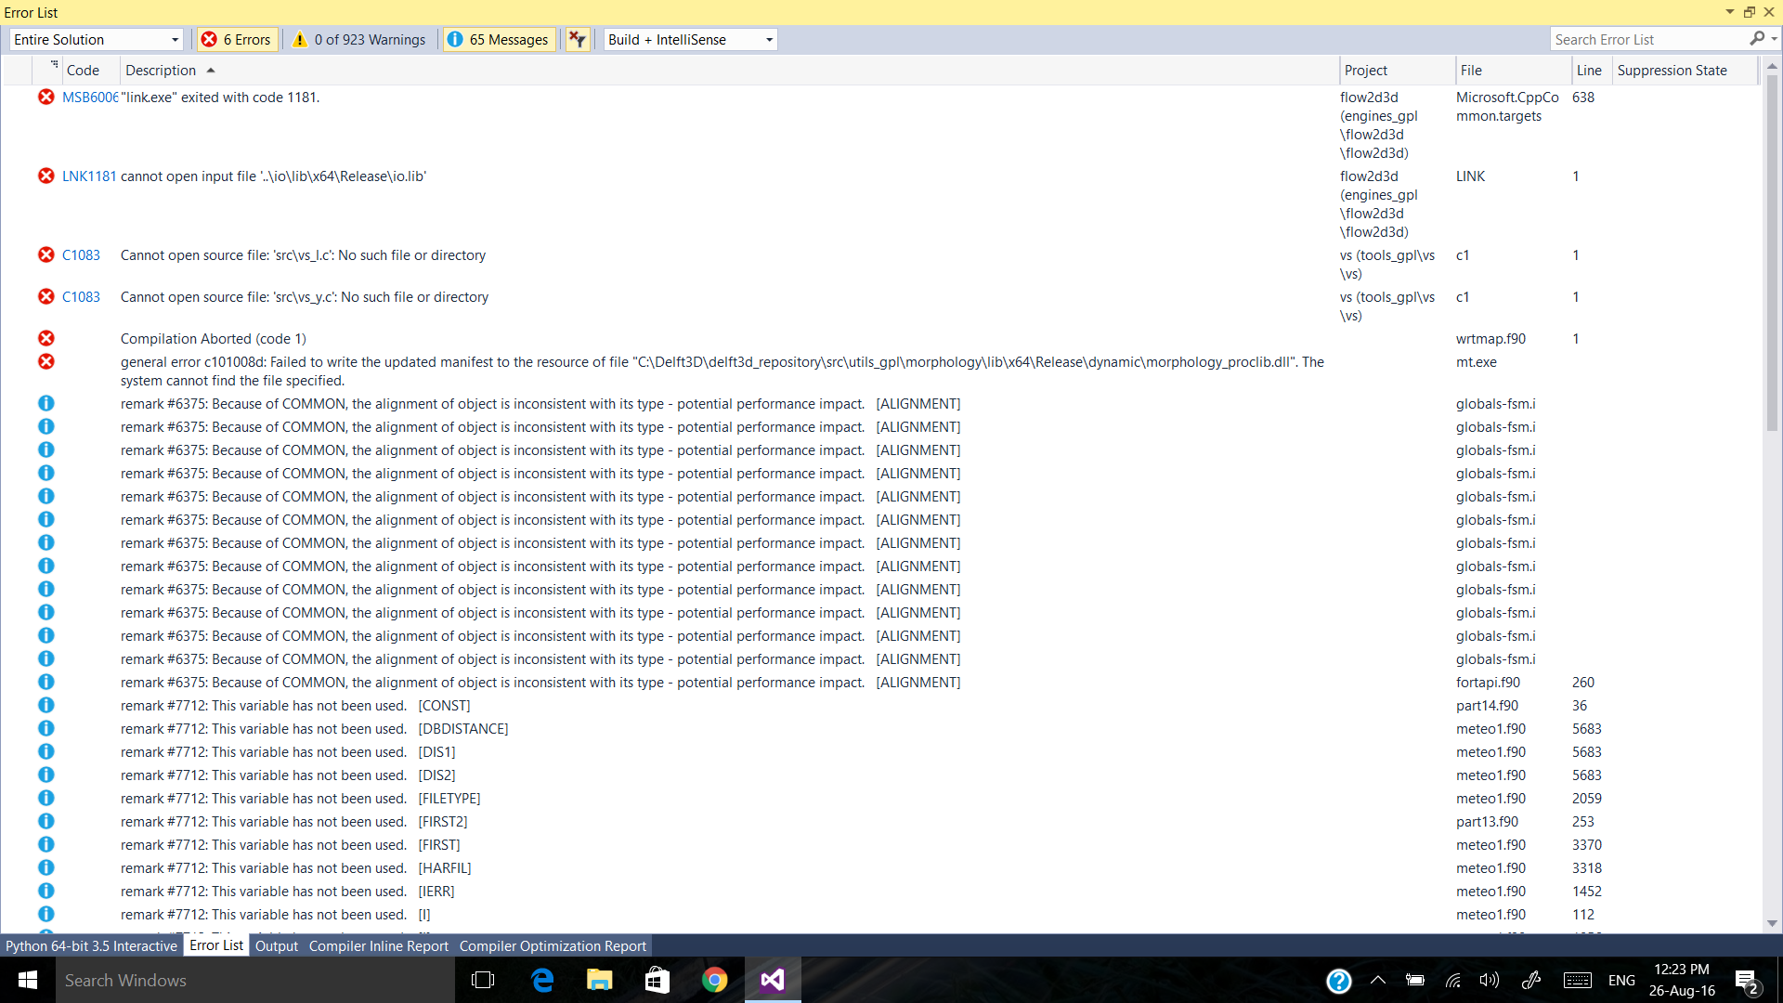Screen dimensions: 1783x1003
Task: Click the clear filters funnel icon
Action: [x=578, y=40]
